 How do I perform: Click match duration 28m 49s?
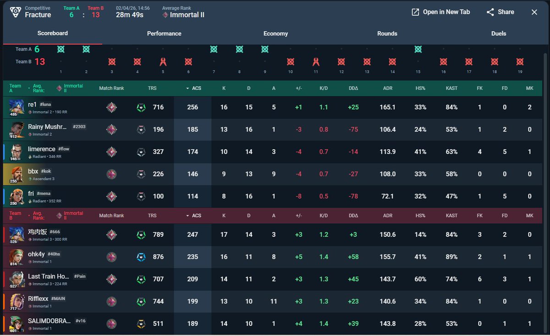pos(130,15)
